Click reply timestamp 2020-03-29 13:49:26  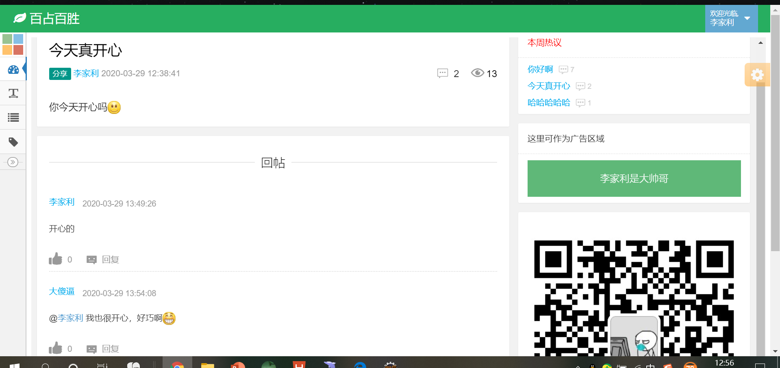pos(119,204)
